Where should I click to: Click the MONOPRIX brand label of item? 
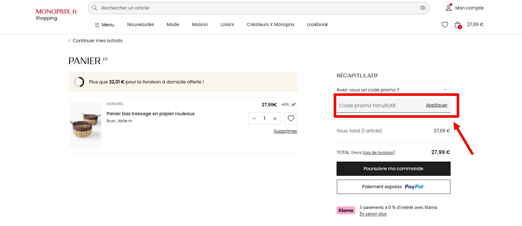pyautogui.click(x=115, y=104)
